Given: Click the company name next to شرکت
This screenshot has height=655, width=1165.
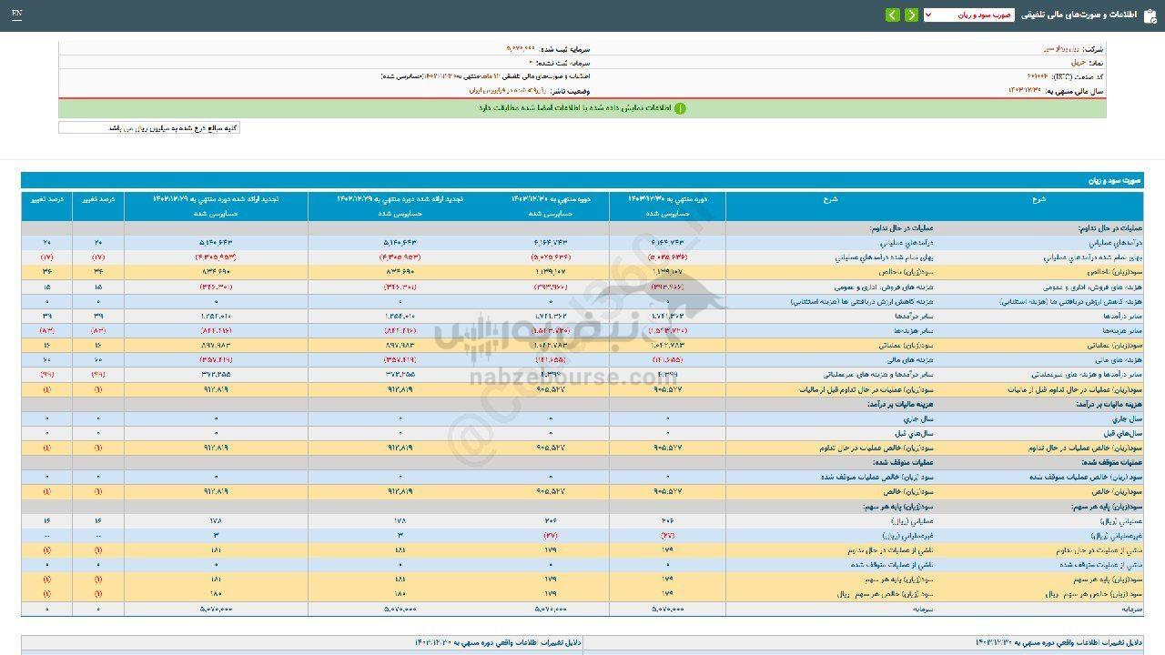Looking at the screenshot, I should (1059, 48).
